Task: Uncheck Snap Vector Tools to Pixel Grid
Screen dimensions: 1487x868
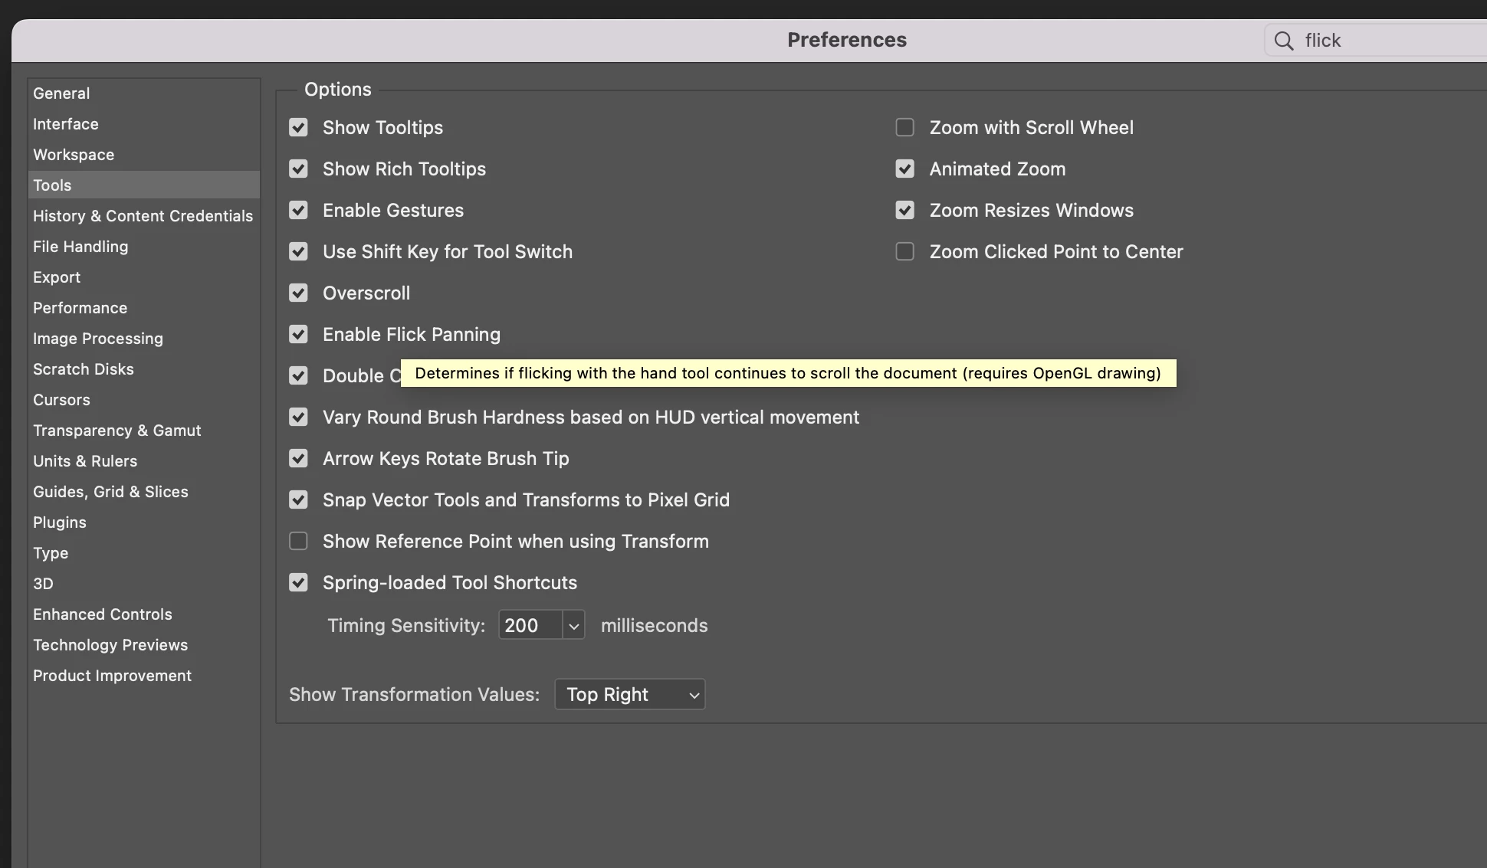Action: [x=298, y=500]
